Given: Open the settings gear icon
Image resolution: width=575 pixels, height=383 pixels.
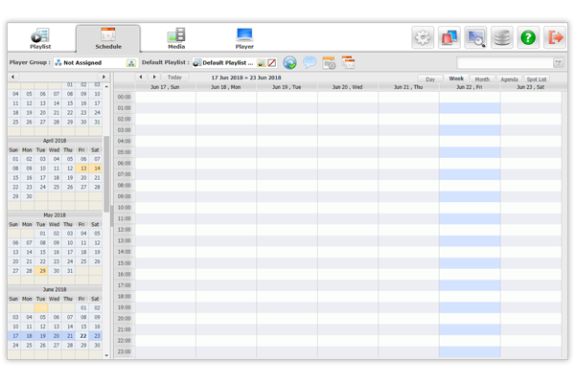Looking at the screenshot, I should point(423,38).
